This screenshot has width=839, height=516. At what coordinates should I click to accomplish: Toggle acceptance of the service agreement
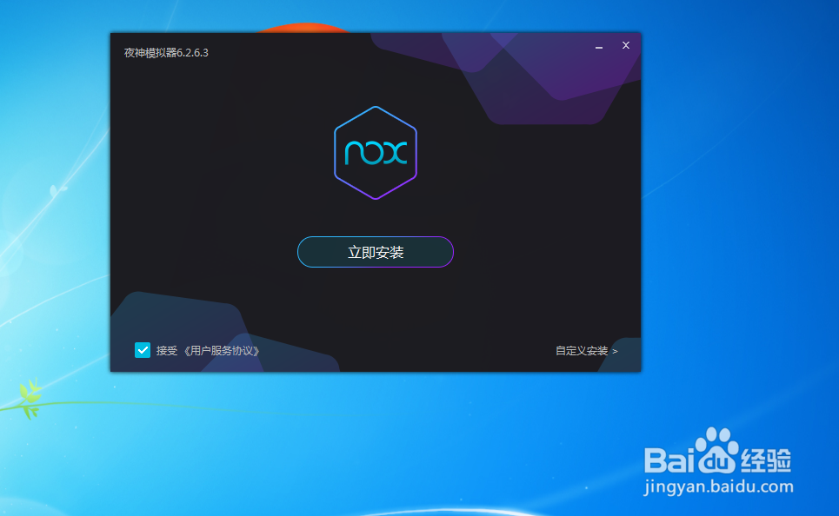pos(143,350)
